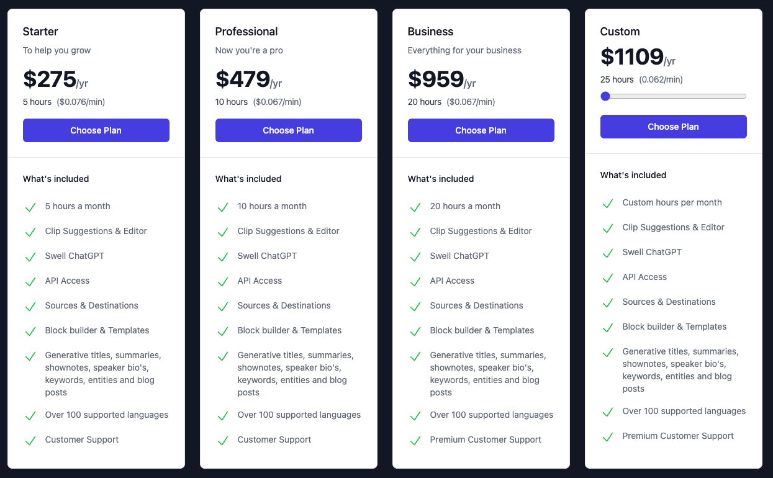This screenshot has width=773, height=478.
Task: Click checkmark by Custom hours per month
Action: pyautogui.click(x=607, y=204)
